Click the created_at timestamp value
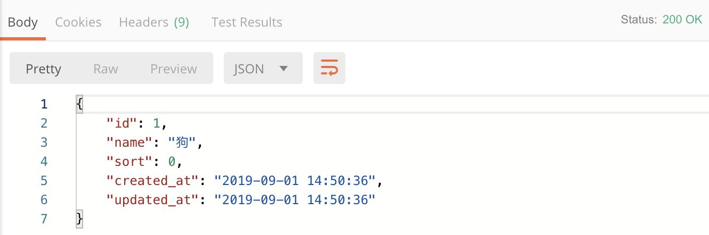The image size is (709, 235). coord(295,180)
